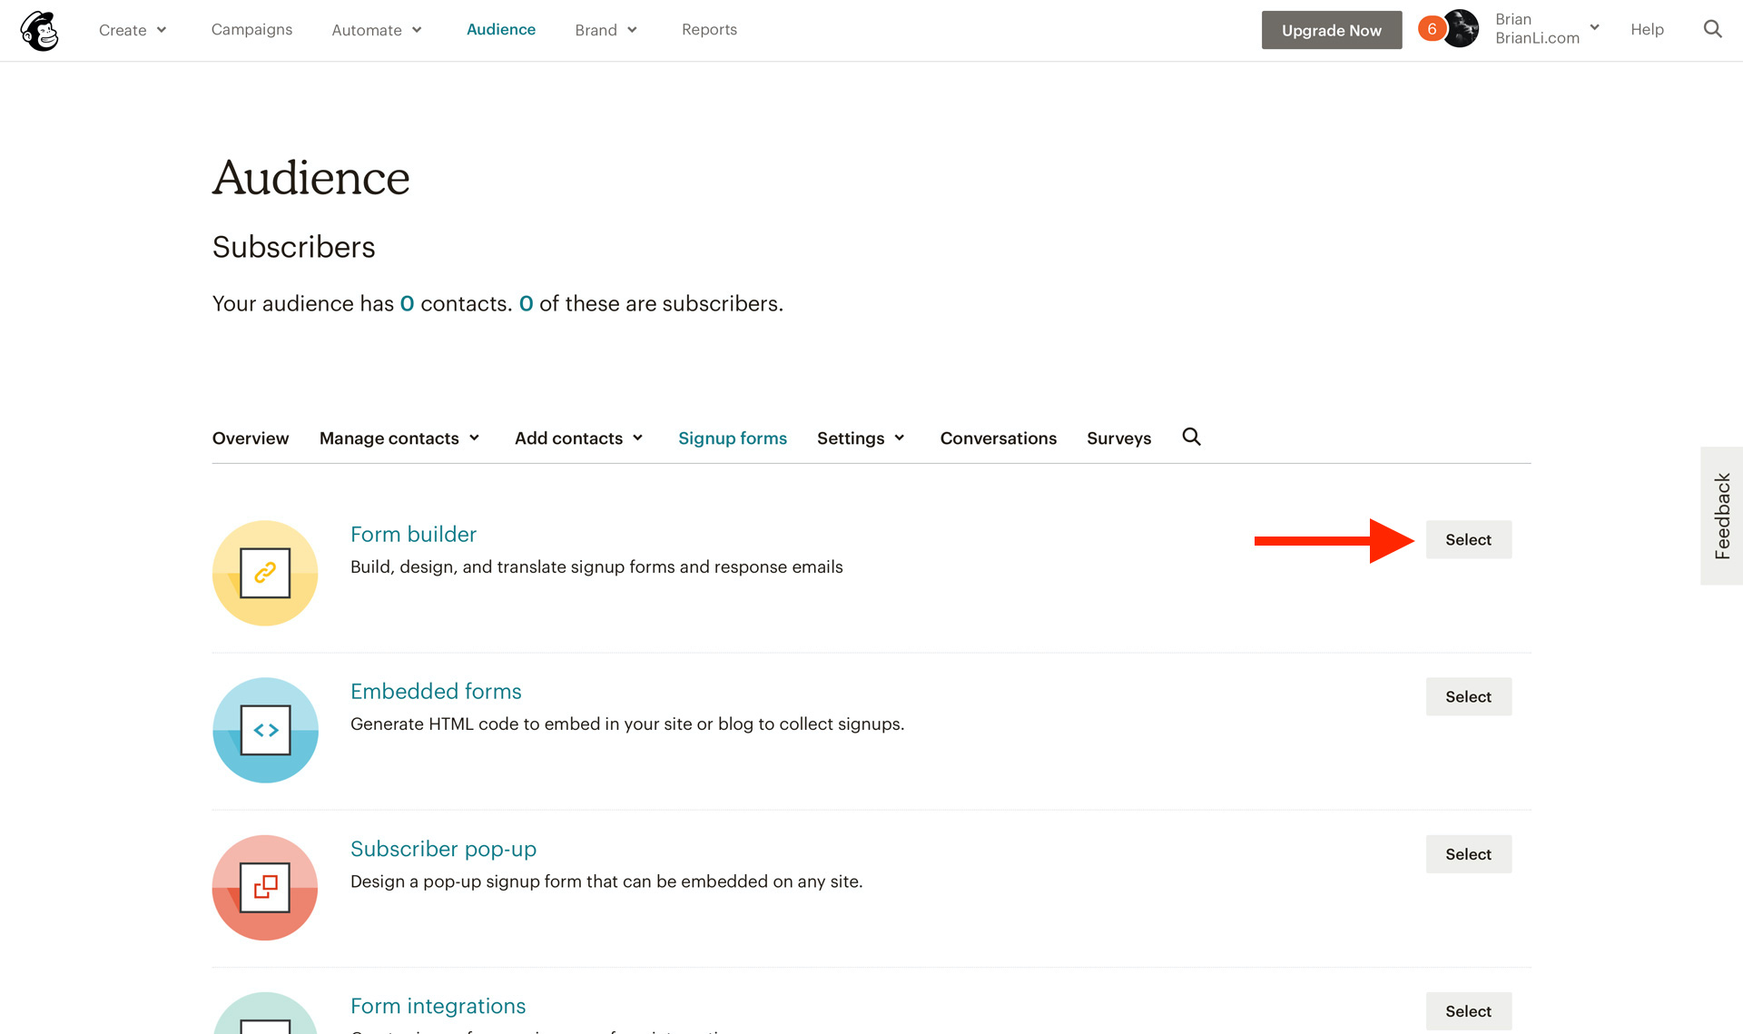Click Upgrade Now button

point(1332,30)
